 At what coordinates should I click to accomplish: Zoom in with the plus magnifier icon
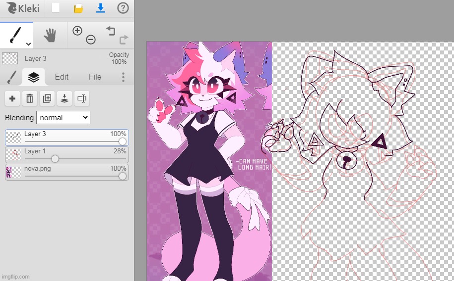(x=77, y=31)
